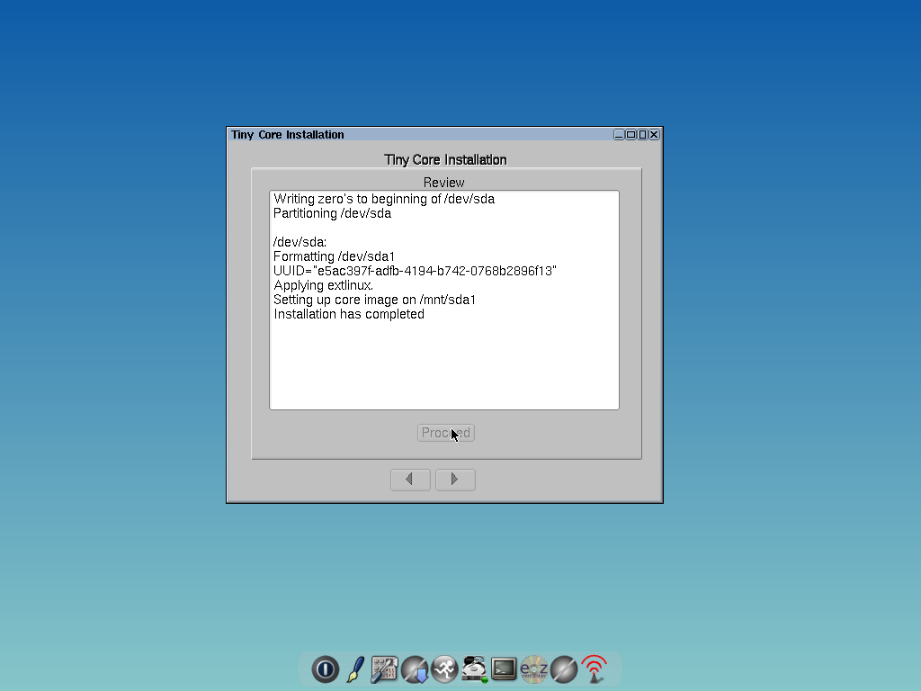921x691 pixels.
Task: Click the gray sphere dock icon
Action: pos(564,669)
